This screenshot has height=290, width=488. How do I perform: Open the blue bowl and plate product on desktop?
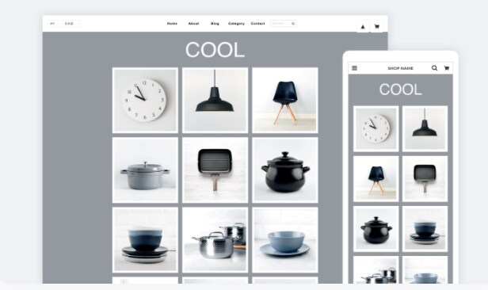click(x=285, y=240)
